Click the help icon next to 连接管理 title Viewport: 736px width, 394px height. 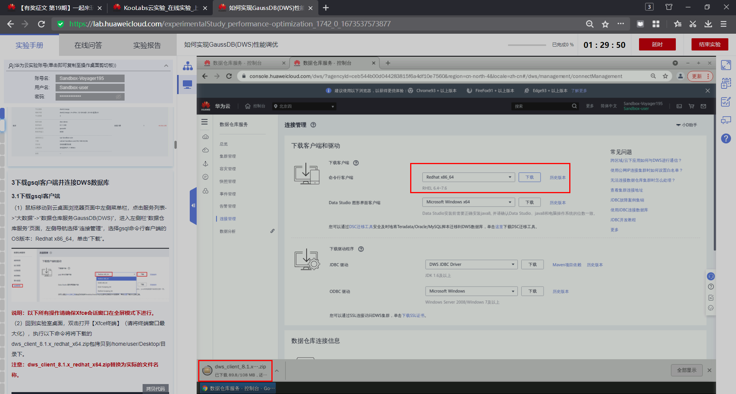click(x=313, y=125)
